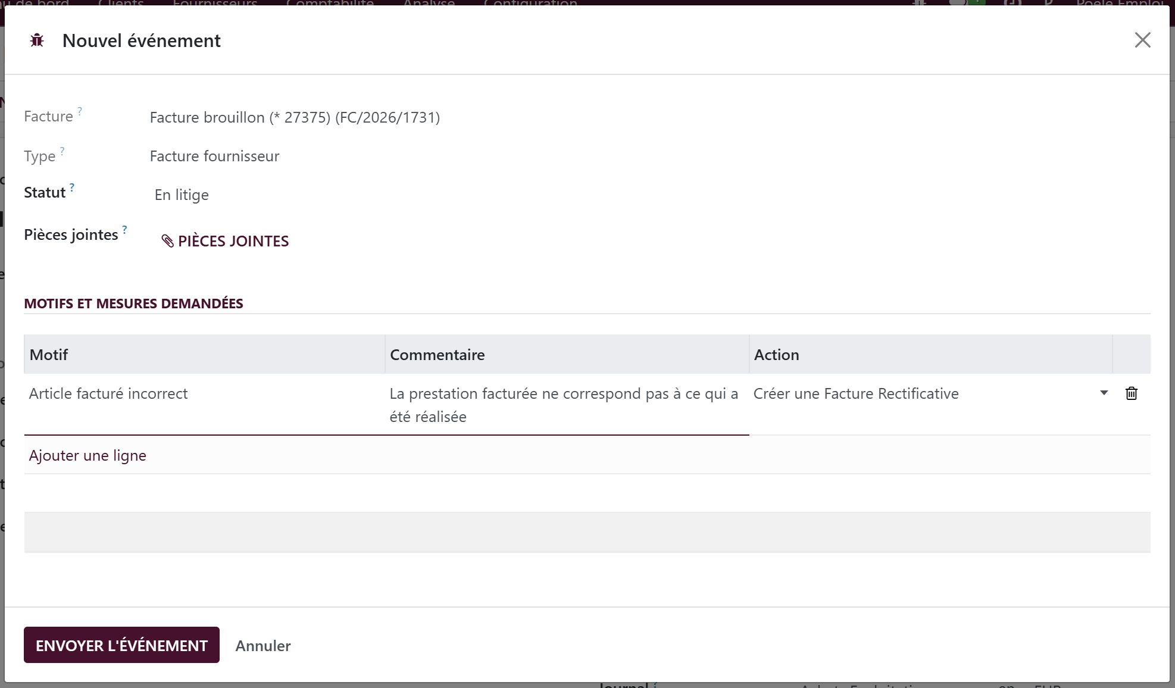Open the PIÈCES JOINTES paperclip button
The image size is (1175, 688).
225,241
